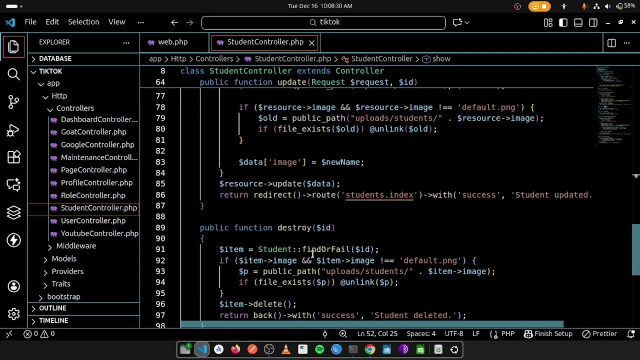Collapse the Http folder
Screen dimensions: 640x360
(x=45, y=96)
